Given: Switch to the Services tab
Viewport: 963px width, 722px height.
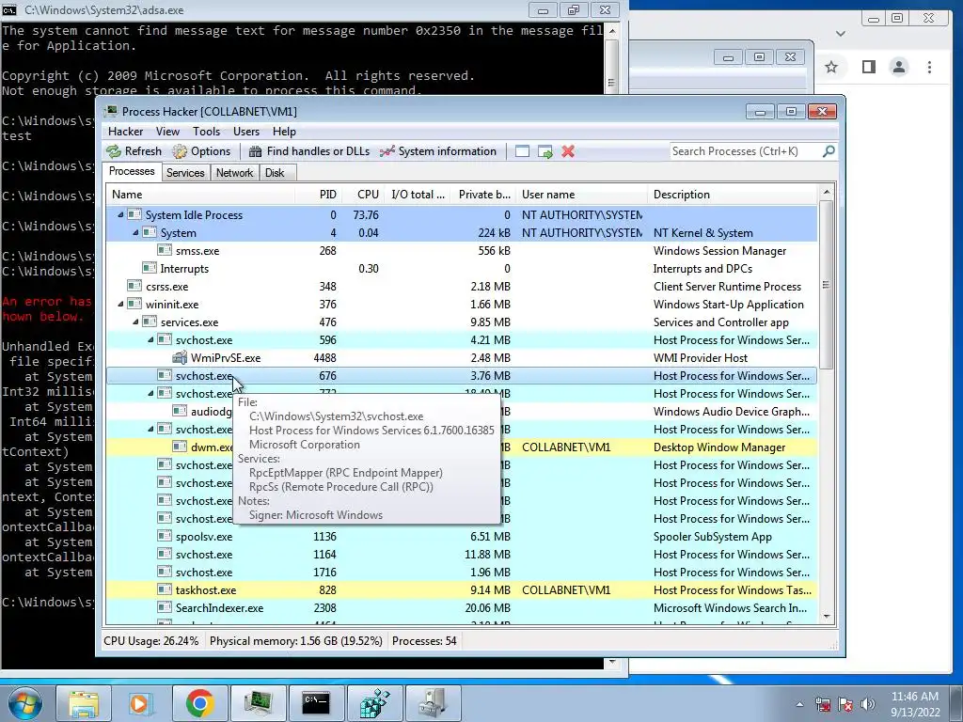Looking at the screenshot, I should [185, 173].
